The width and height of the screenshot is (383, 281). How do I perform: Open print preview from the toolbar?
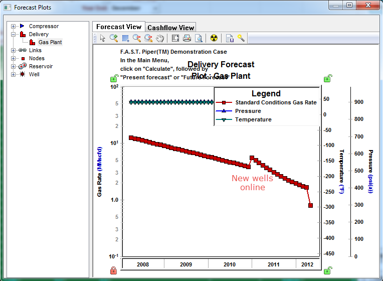pyautogui.click(x=199, y=38)
